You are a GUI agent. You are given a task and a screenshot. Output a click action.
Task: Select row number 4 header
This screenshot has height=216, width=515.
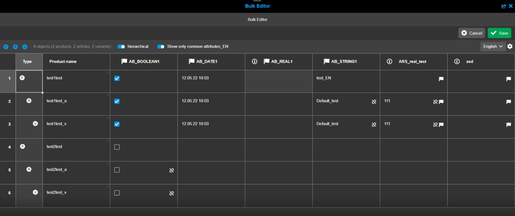pos(8,150)
